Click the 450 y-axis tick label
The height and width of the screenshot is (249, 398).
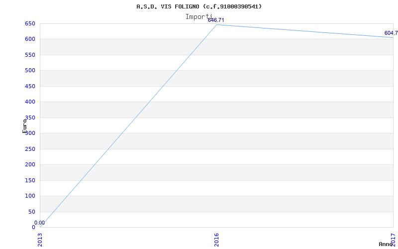coord(30,86)
